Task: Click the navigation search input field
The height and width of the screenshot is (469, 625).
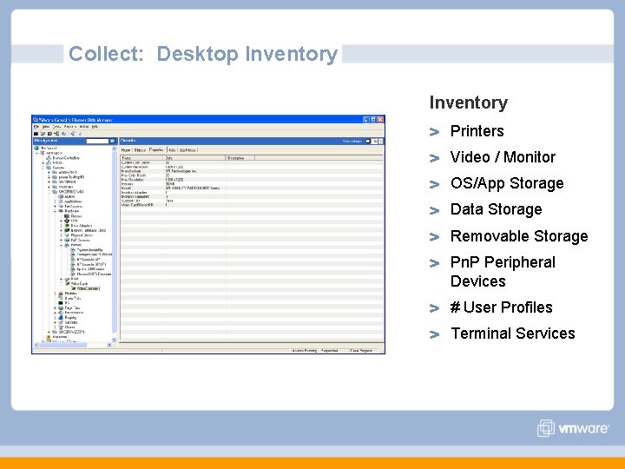Action: coord(97,141)
